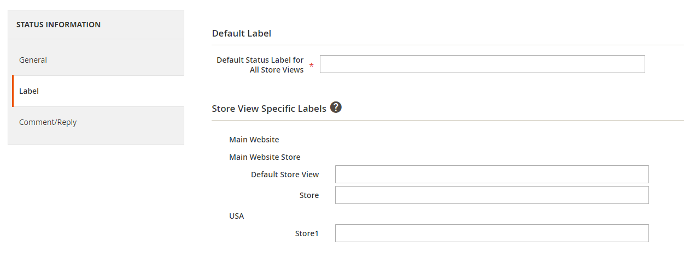Select the Store1 text field under USA
The height and width of the screenshot is (270, 684).
pyautogui.click(x=491, y=233)
